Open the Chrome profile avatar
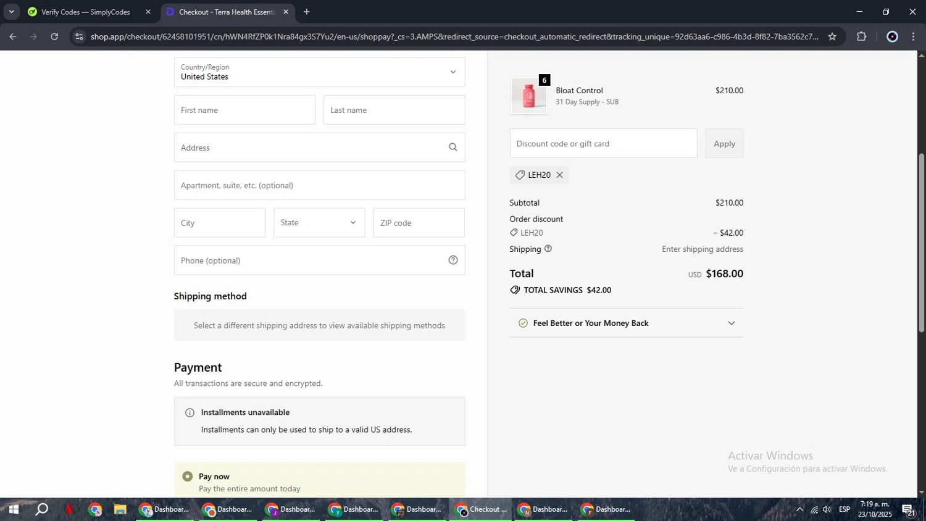This screenshot has height=521, width=926. (x=892, y=36)
